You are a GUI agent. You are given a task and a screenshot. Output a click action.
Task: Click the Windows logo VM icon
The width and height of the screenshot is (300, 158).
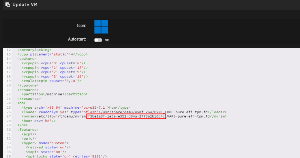101,27
